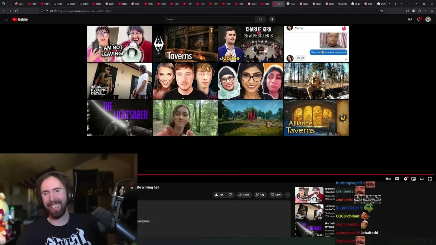Click chat username COCOichiban
The width and height of the screenshot is (436, 245).
(348, 216)
